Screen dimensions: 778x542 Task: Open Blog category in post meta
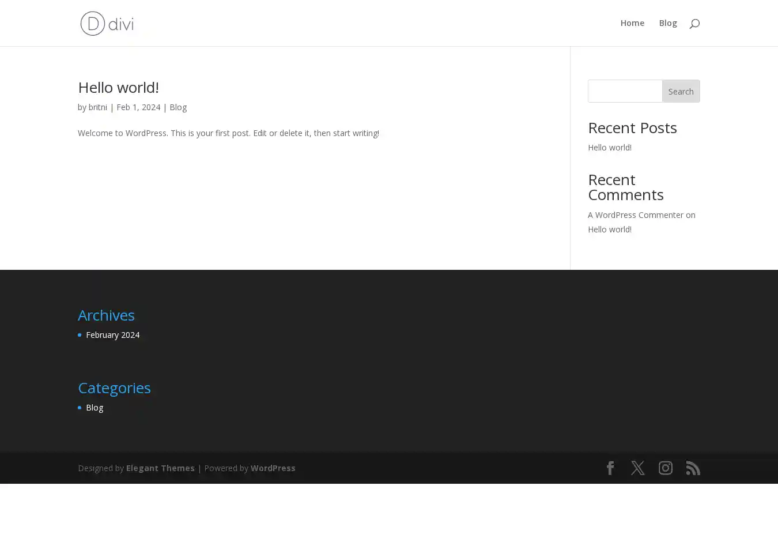pyautogui.click(x=178, y=107)
